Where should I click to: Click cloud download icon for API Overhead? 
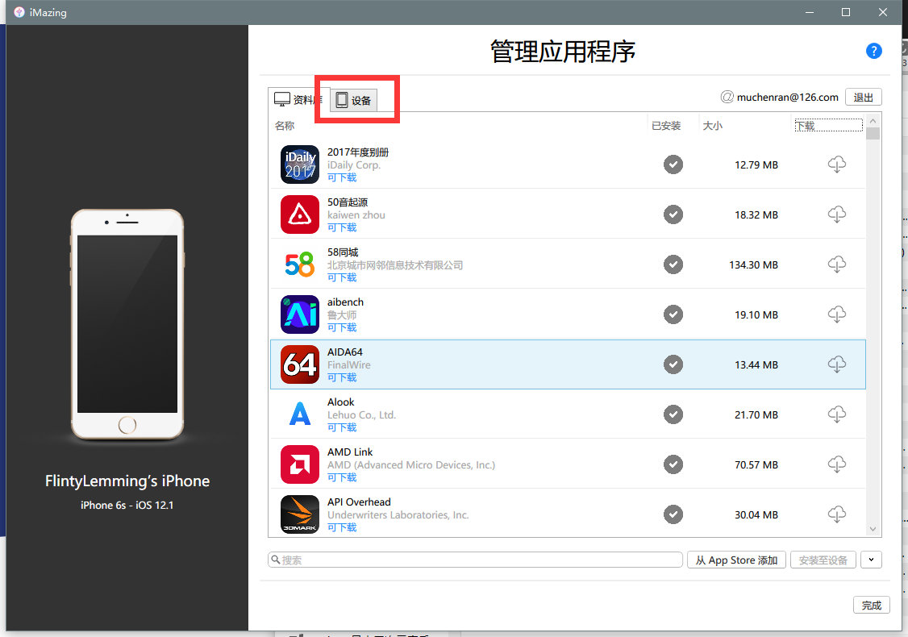click(837, 514)
